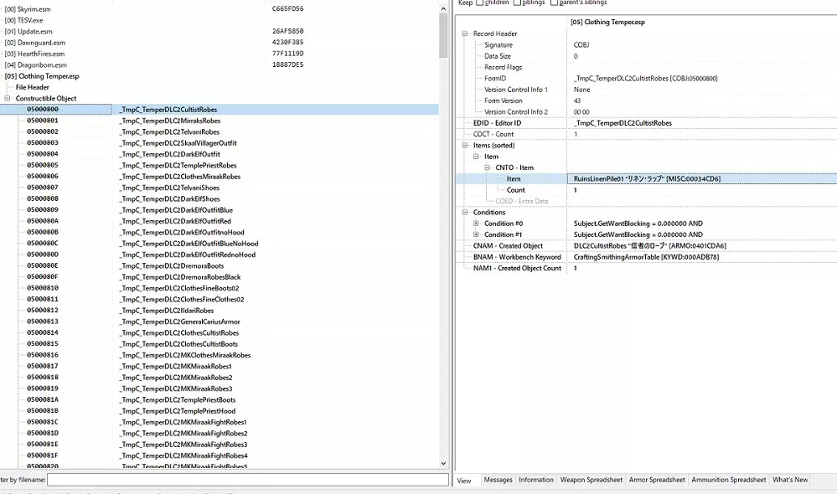Switch to the View tab

point(464,480)
